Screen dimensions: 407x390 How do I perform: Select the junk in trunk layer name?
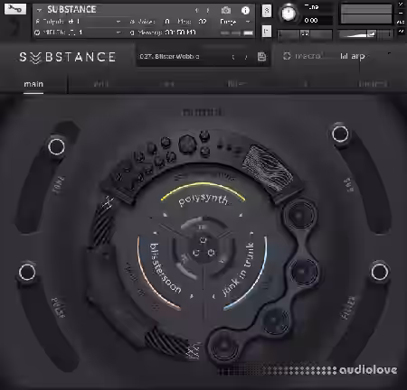pos(239,269)
